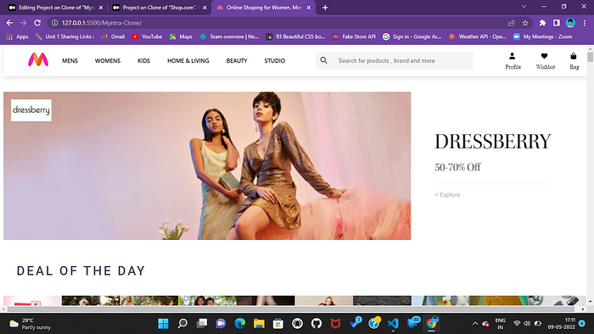Open the Windows Start menu
This screenshot has width=594, height=334.
point(163,324)
